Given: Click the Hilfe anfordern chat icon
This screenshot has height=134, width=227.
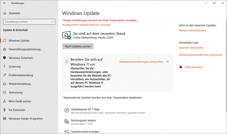Looking at the screenshot, I should 180,67.
